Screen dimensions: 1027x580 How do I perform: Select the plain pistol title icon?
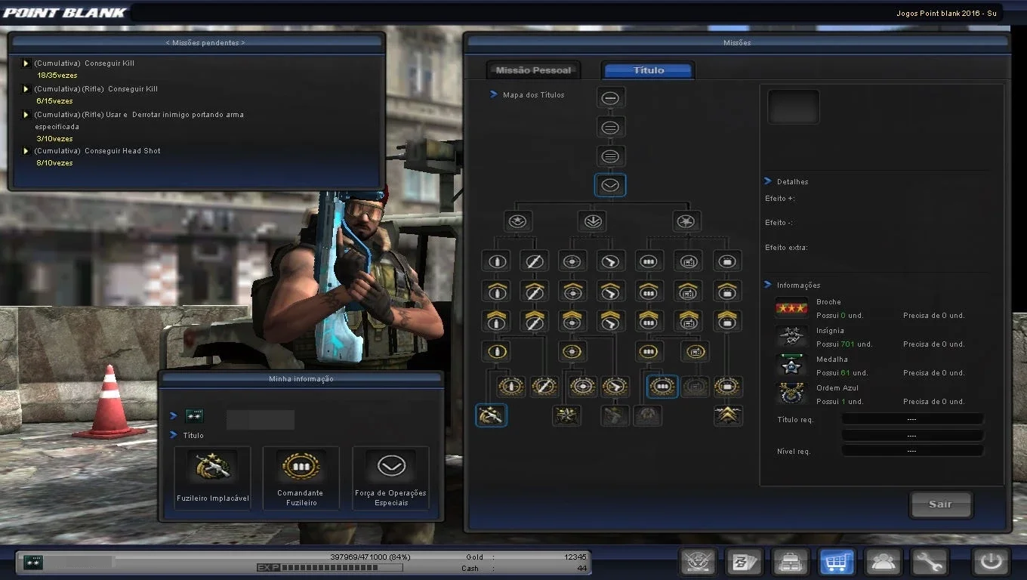pyautogui.click(x=610, y=261)
